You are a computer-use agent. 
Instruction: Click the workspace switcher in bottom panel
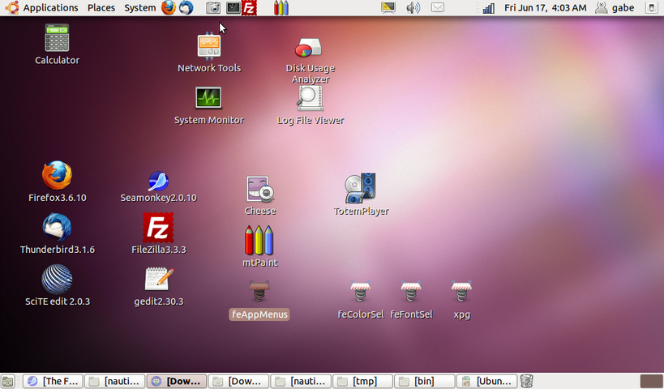pos(651,382)
